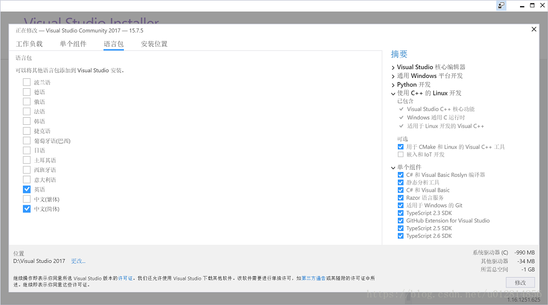Check the 中文(繁体) language pack
This screenshot has width=548, height=305.
[x=26, y=199]
